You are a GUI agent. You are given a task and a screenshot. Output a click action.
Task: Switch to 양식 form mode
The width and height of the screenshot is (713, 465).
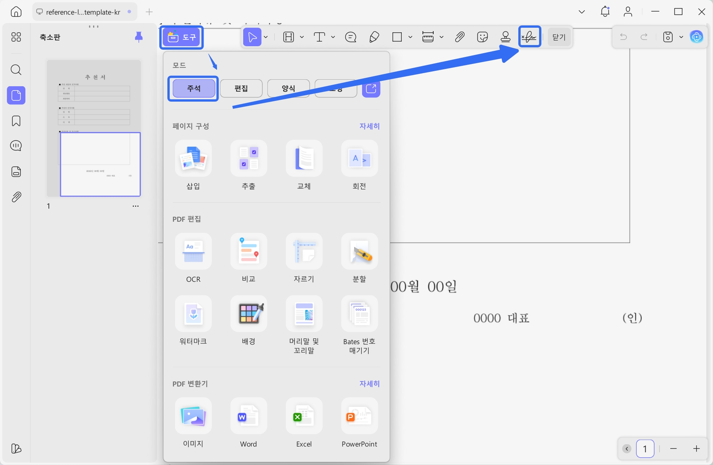(x=289, y=89)
